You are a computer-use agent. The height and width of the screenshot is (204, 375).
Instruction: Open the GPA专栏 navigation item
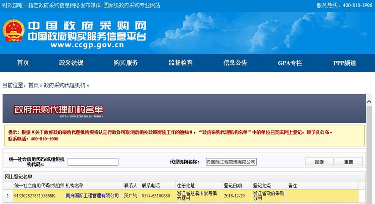click(x=290, y=63)
